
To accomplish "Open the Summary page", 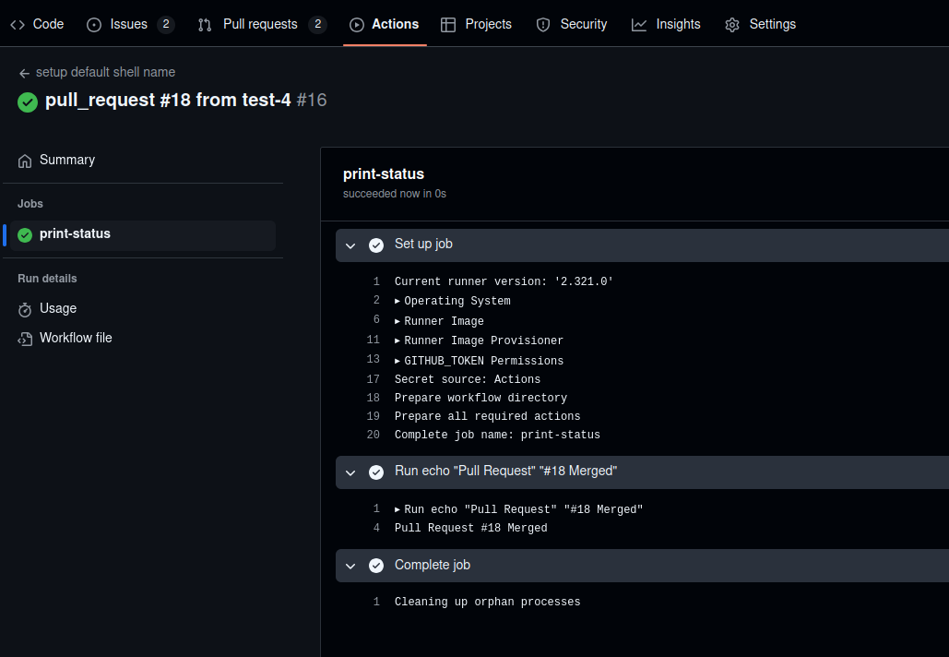I will [x=66, y=160].
